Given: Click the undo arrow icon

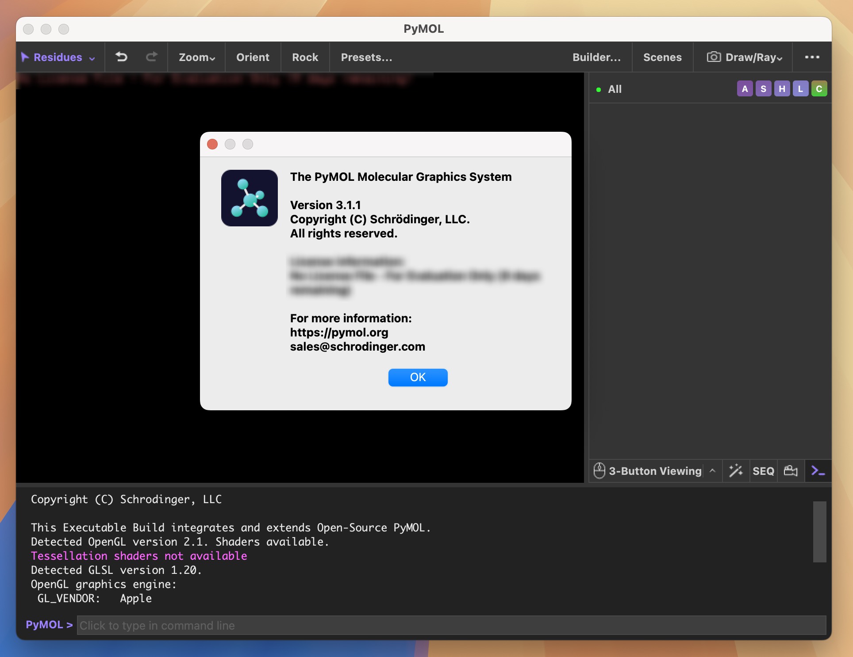Looking at the screenshot, I should 121,57.
